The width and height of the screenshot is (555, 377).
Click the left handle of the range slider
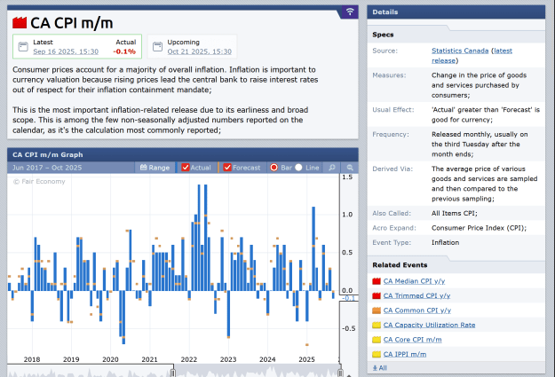click(x=173, y=373)
